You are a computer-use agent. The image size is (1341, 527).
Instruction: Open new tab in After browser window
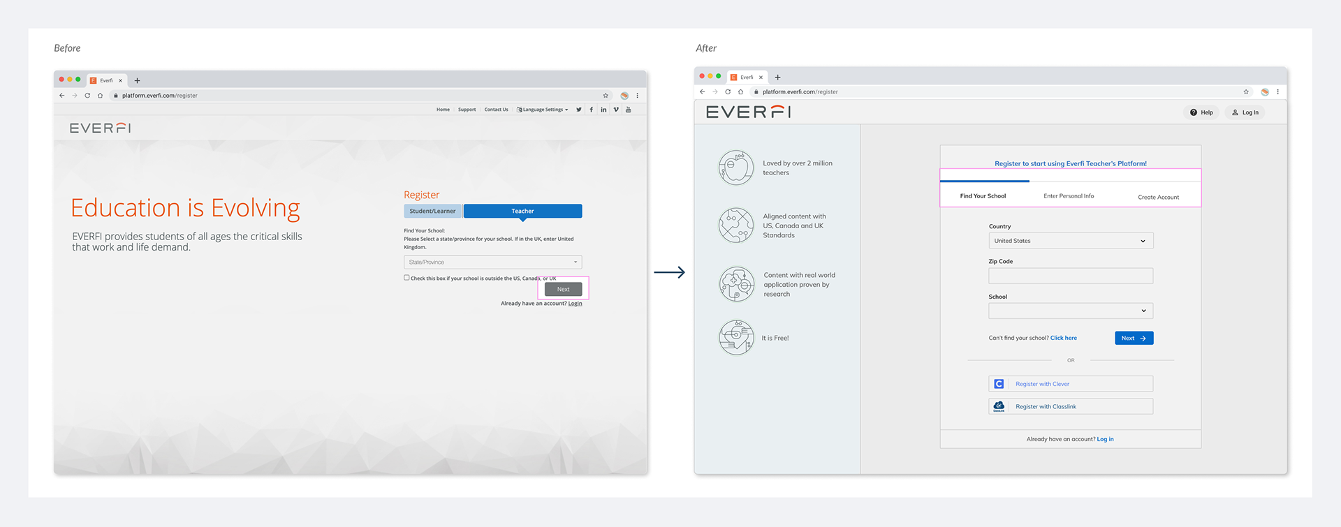(778, 77)
